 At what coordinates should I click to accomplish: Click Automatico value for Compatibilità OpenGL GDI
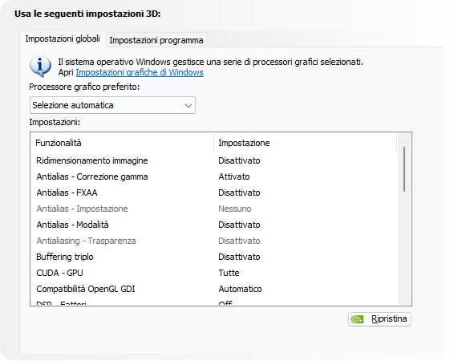click(x=240, y=289)
